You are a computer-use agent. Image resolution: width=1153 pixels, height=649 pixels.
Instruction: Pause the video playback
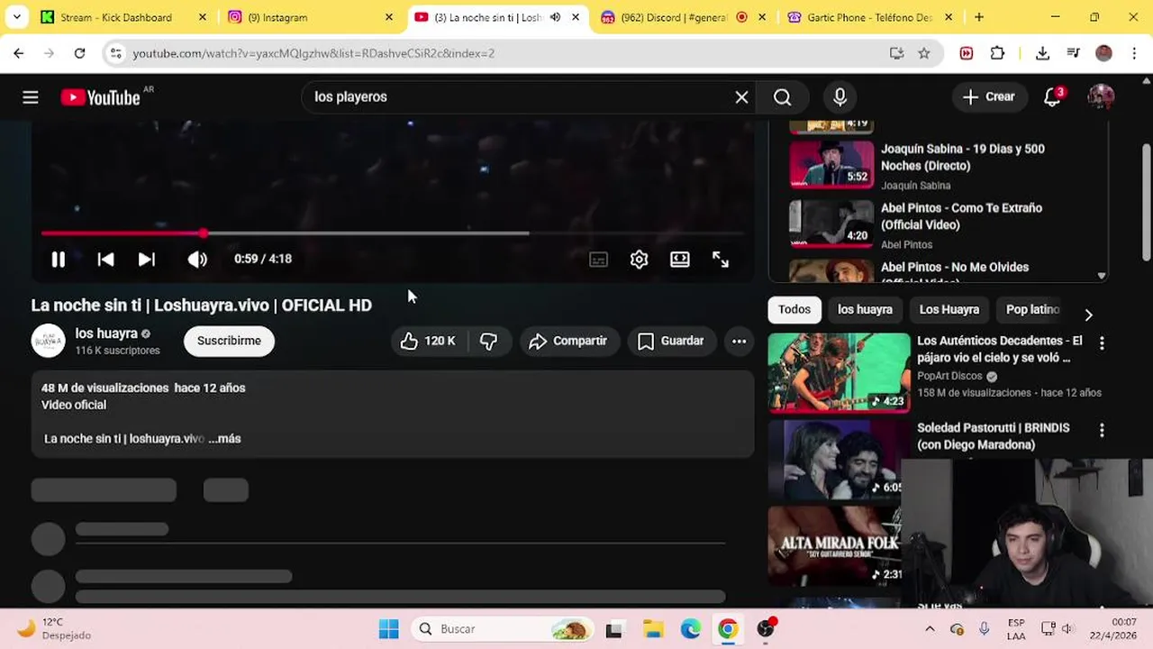point(58,260)
